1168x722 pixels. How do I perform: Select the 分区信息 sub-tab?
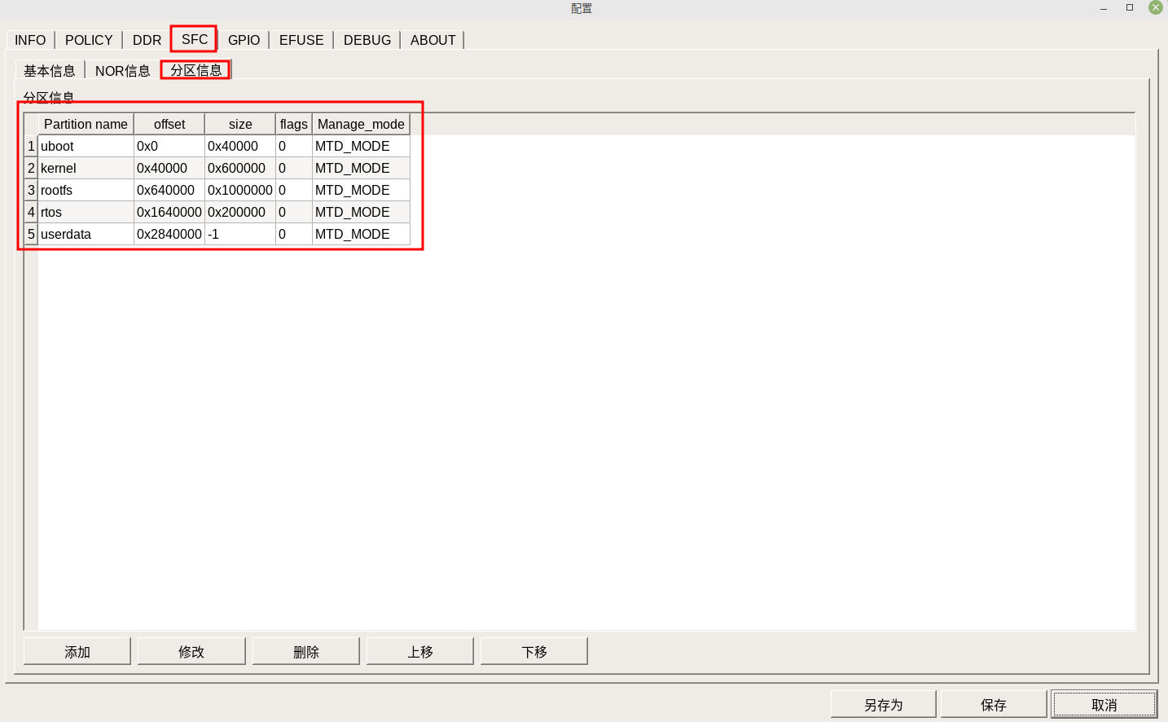pyautogui.click(x=195, y=70)
